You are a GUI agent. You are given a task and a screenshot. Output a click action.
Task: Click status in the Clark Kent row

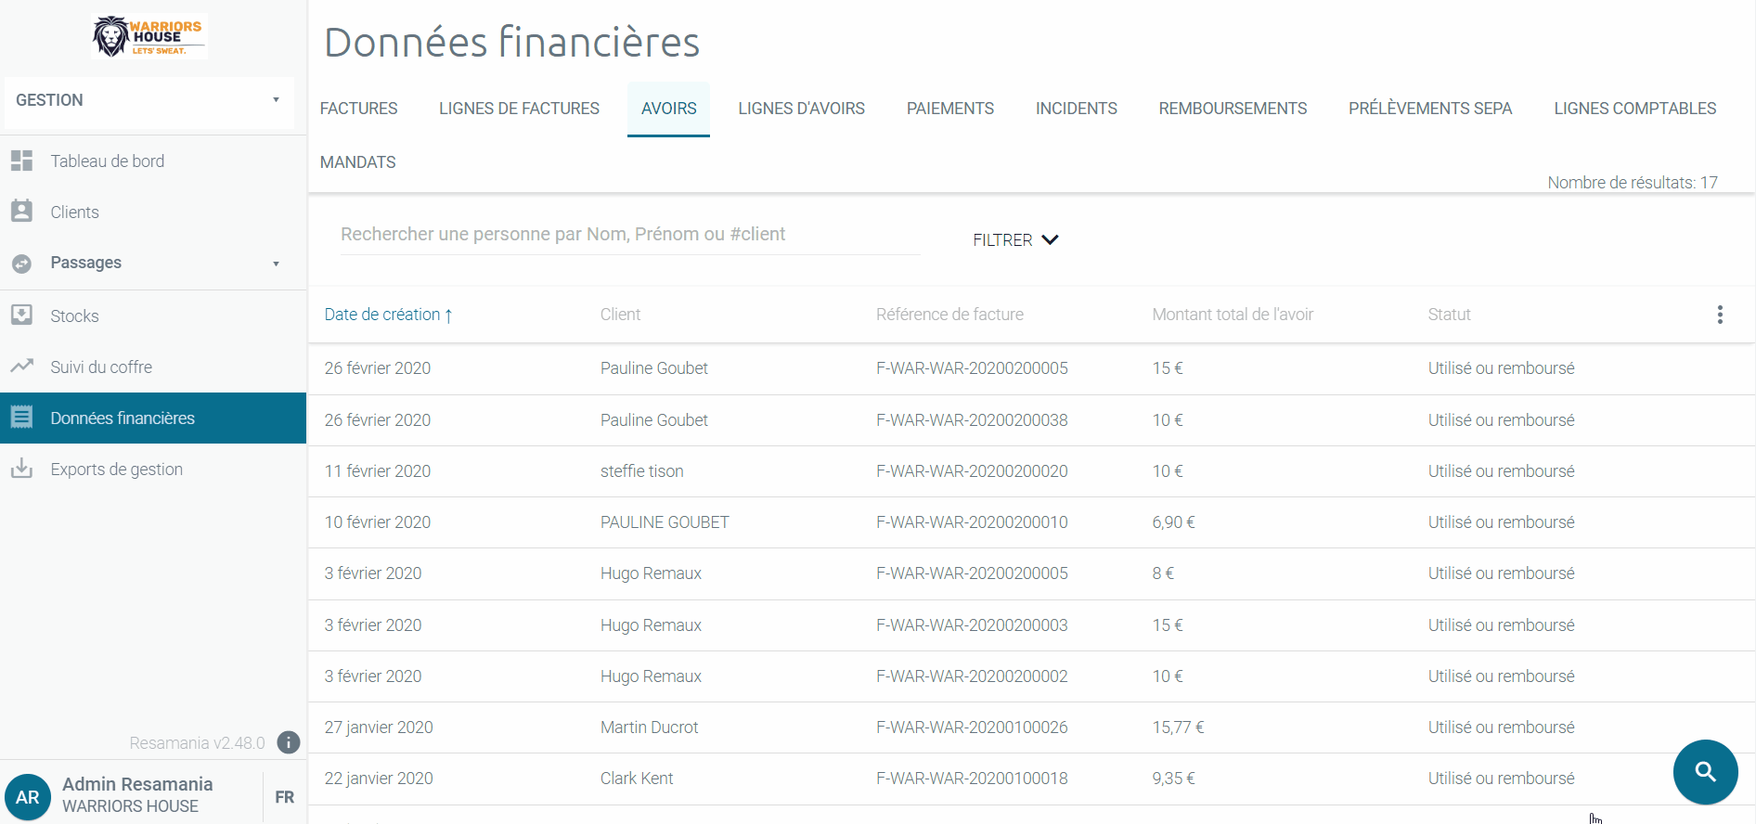pyautogui.click(x=1501, y=779)
